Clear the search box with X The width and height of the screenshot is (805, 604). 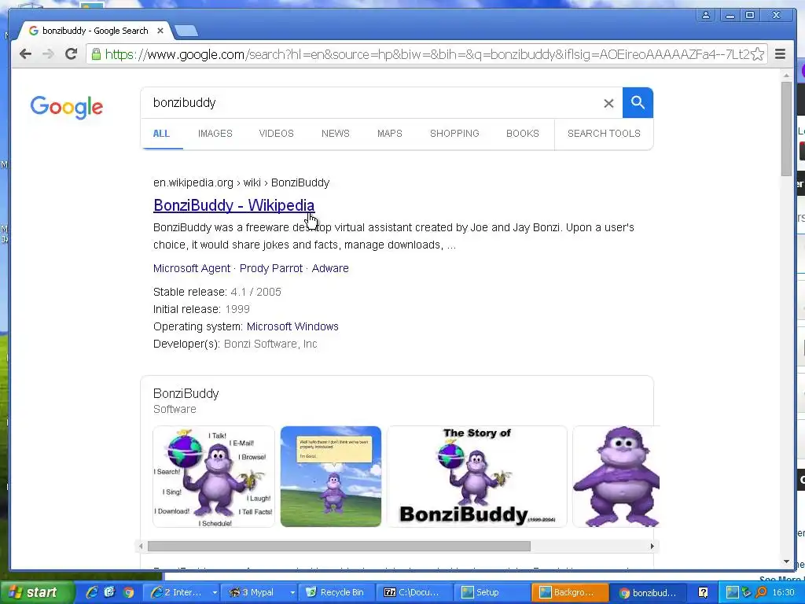(608, 103)
